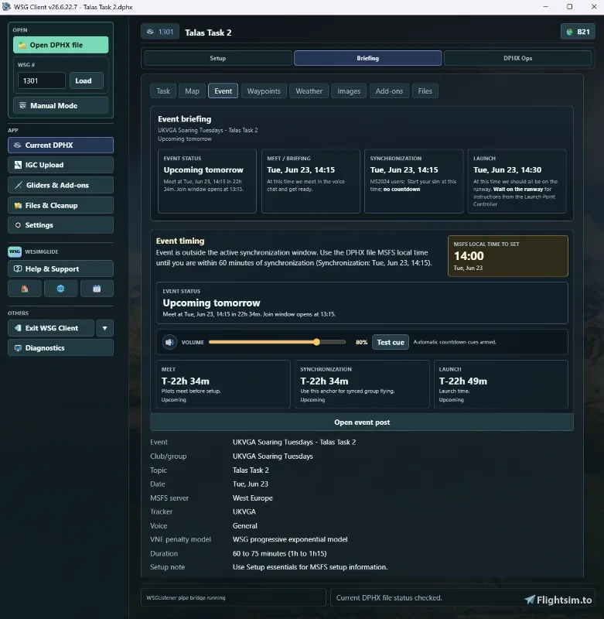Click the home icon under WeSimGlide
Screen dimensions: 604x619
(x=25, y=289)
